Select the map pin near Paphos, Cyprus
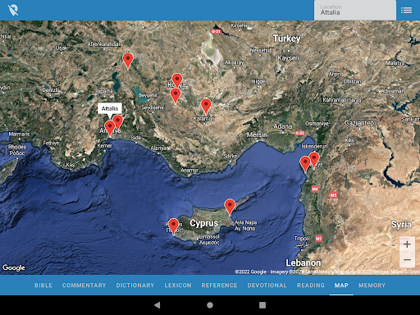The image size is (420, 315). tap(173, 226)
